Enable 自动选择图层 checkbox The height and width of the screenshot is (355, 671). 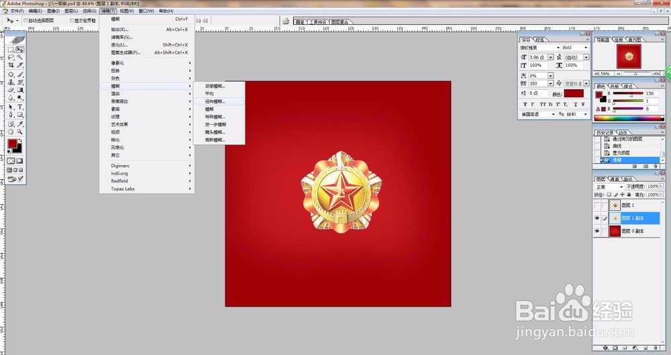click(x=25, y=20)
